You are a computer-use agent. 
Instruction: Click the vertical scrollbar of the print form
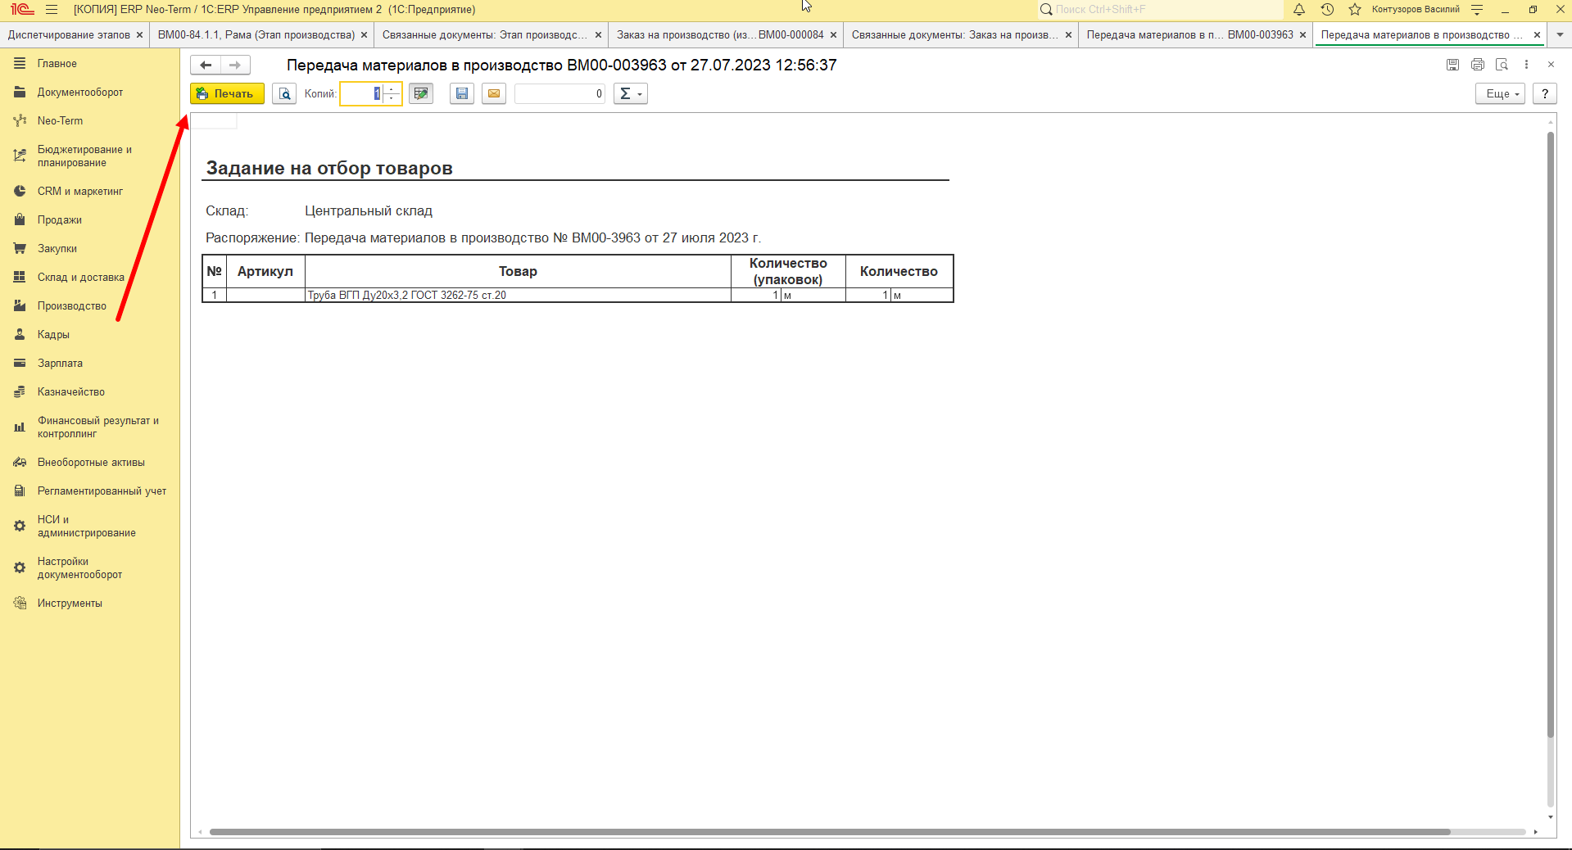tap(1550, 434)
